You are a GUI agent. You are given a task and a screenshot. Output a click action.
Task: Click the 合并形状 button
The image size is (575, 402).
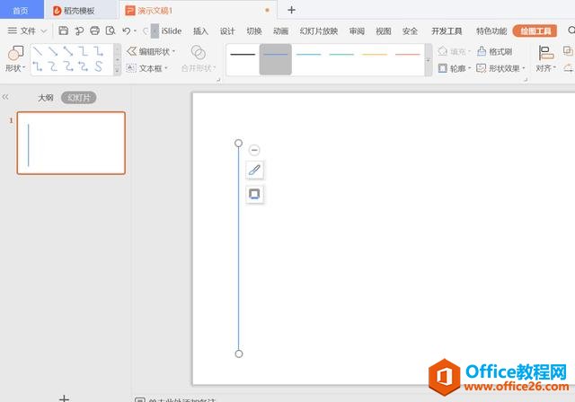[x=199, y=58]
